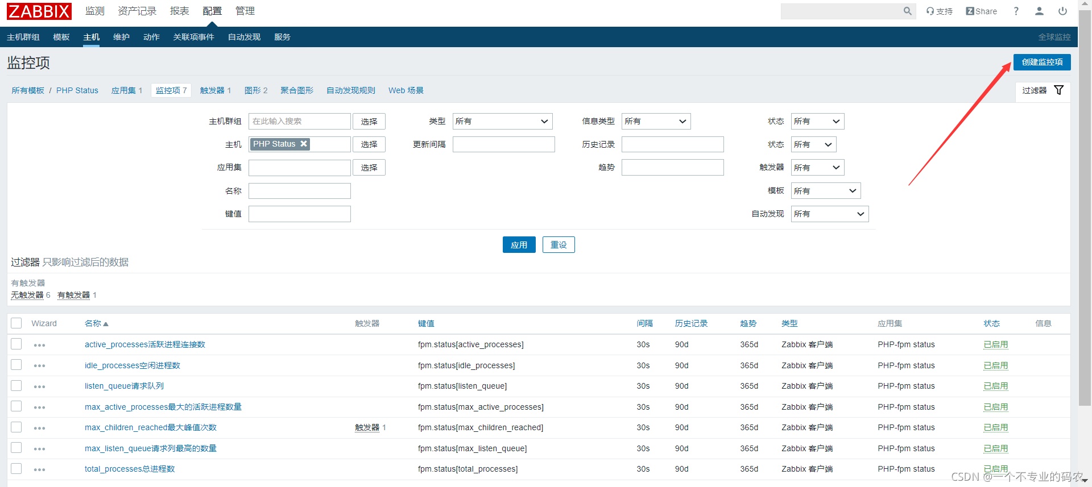The width and height of the screenshot is (1092, 487).
Task: Focus the 更新间隔 input field
Action: [504, 144]
